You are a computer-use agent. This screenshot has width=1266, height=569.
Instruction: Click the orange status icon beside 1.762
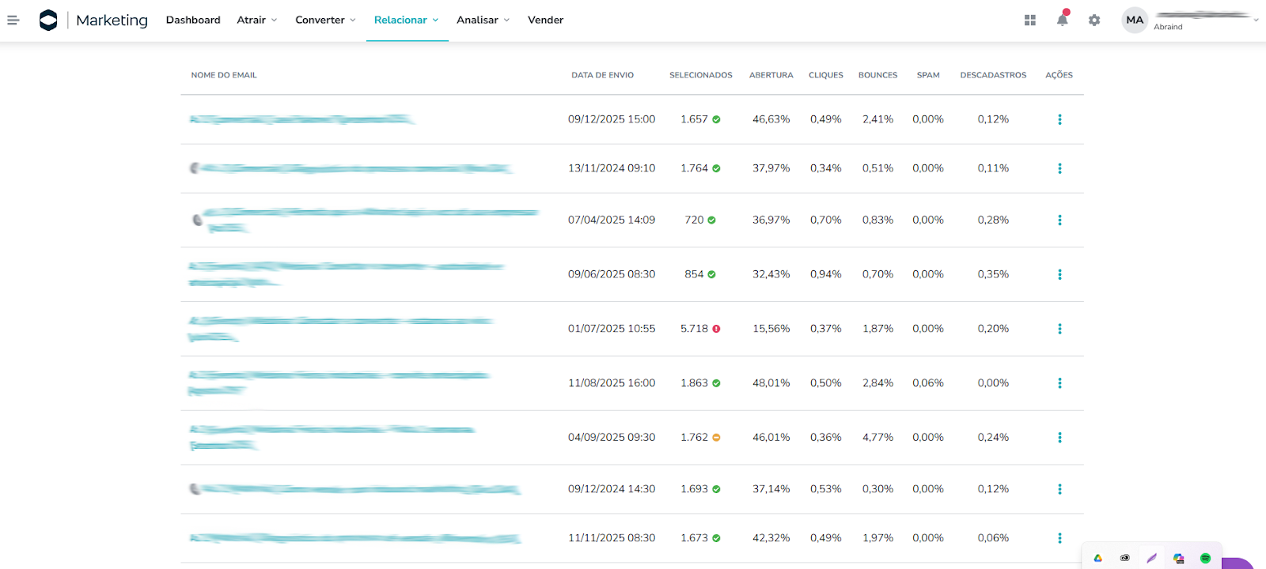716,438
